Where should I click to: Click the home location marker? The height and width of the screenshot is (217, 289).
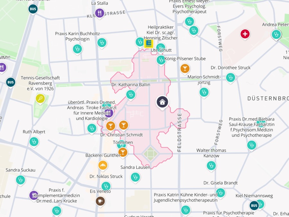(162, 102)
